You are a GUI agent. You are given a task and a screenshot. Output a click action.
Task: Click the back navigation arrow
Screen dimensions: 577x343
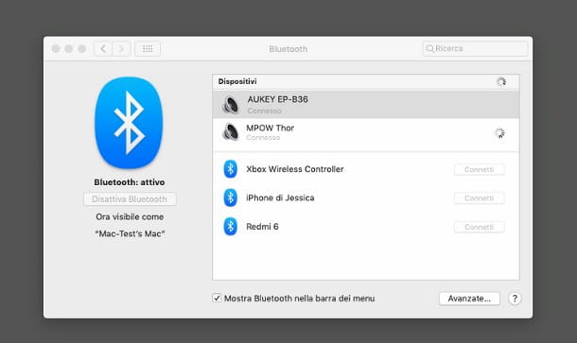(x=103, y=48)
